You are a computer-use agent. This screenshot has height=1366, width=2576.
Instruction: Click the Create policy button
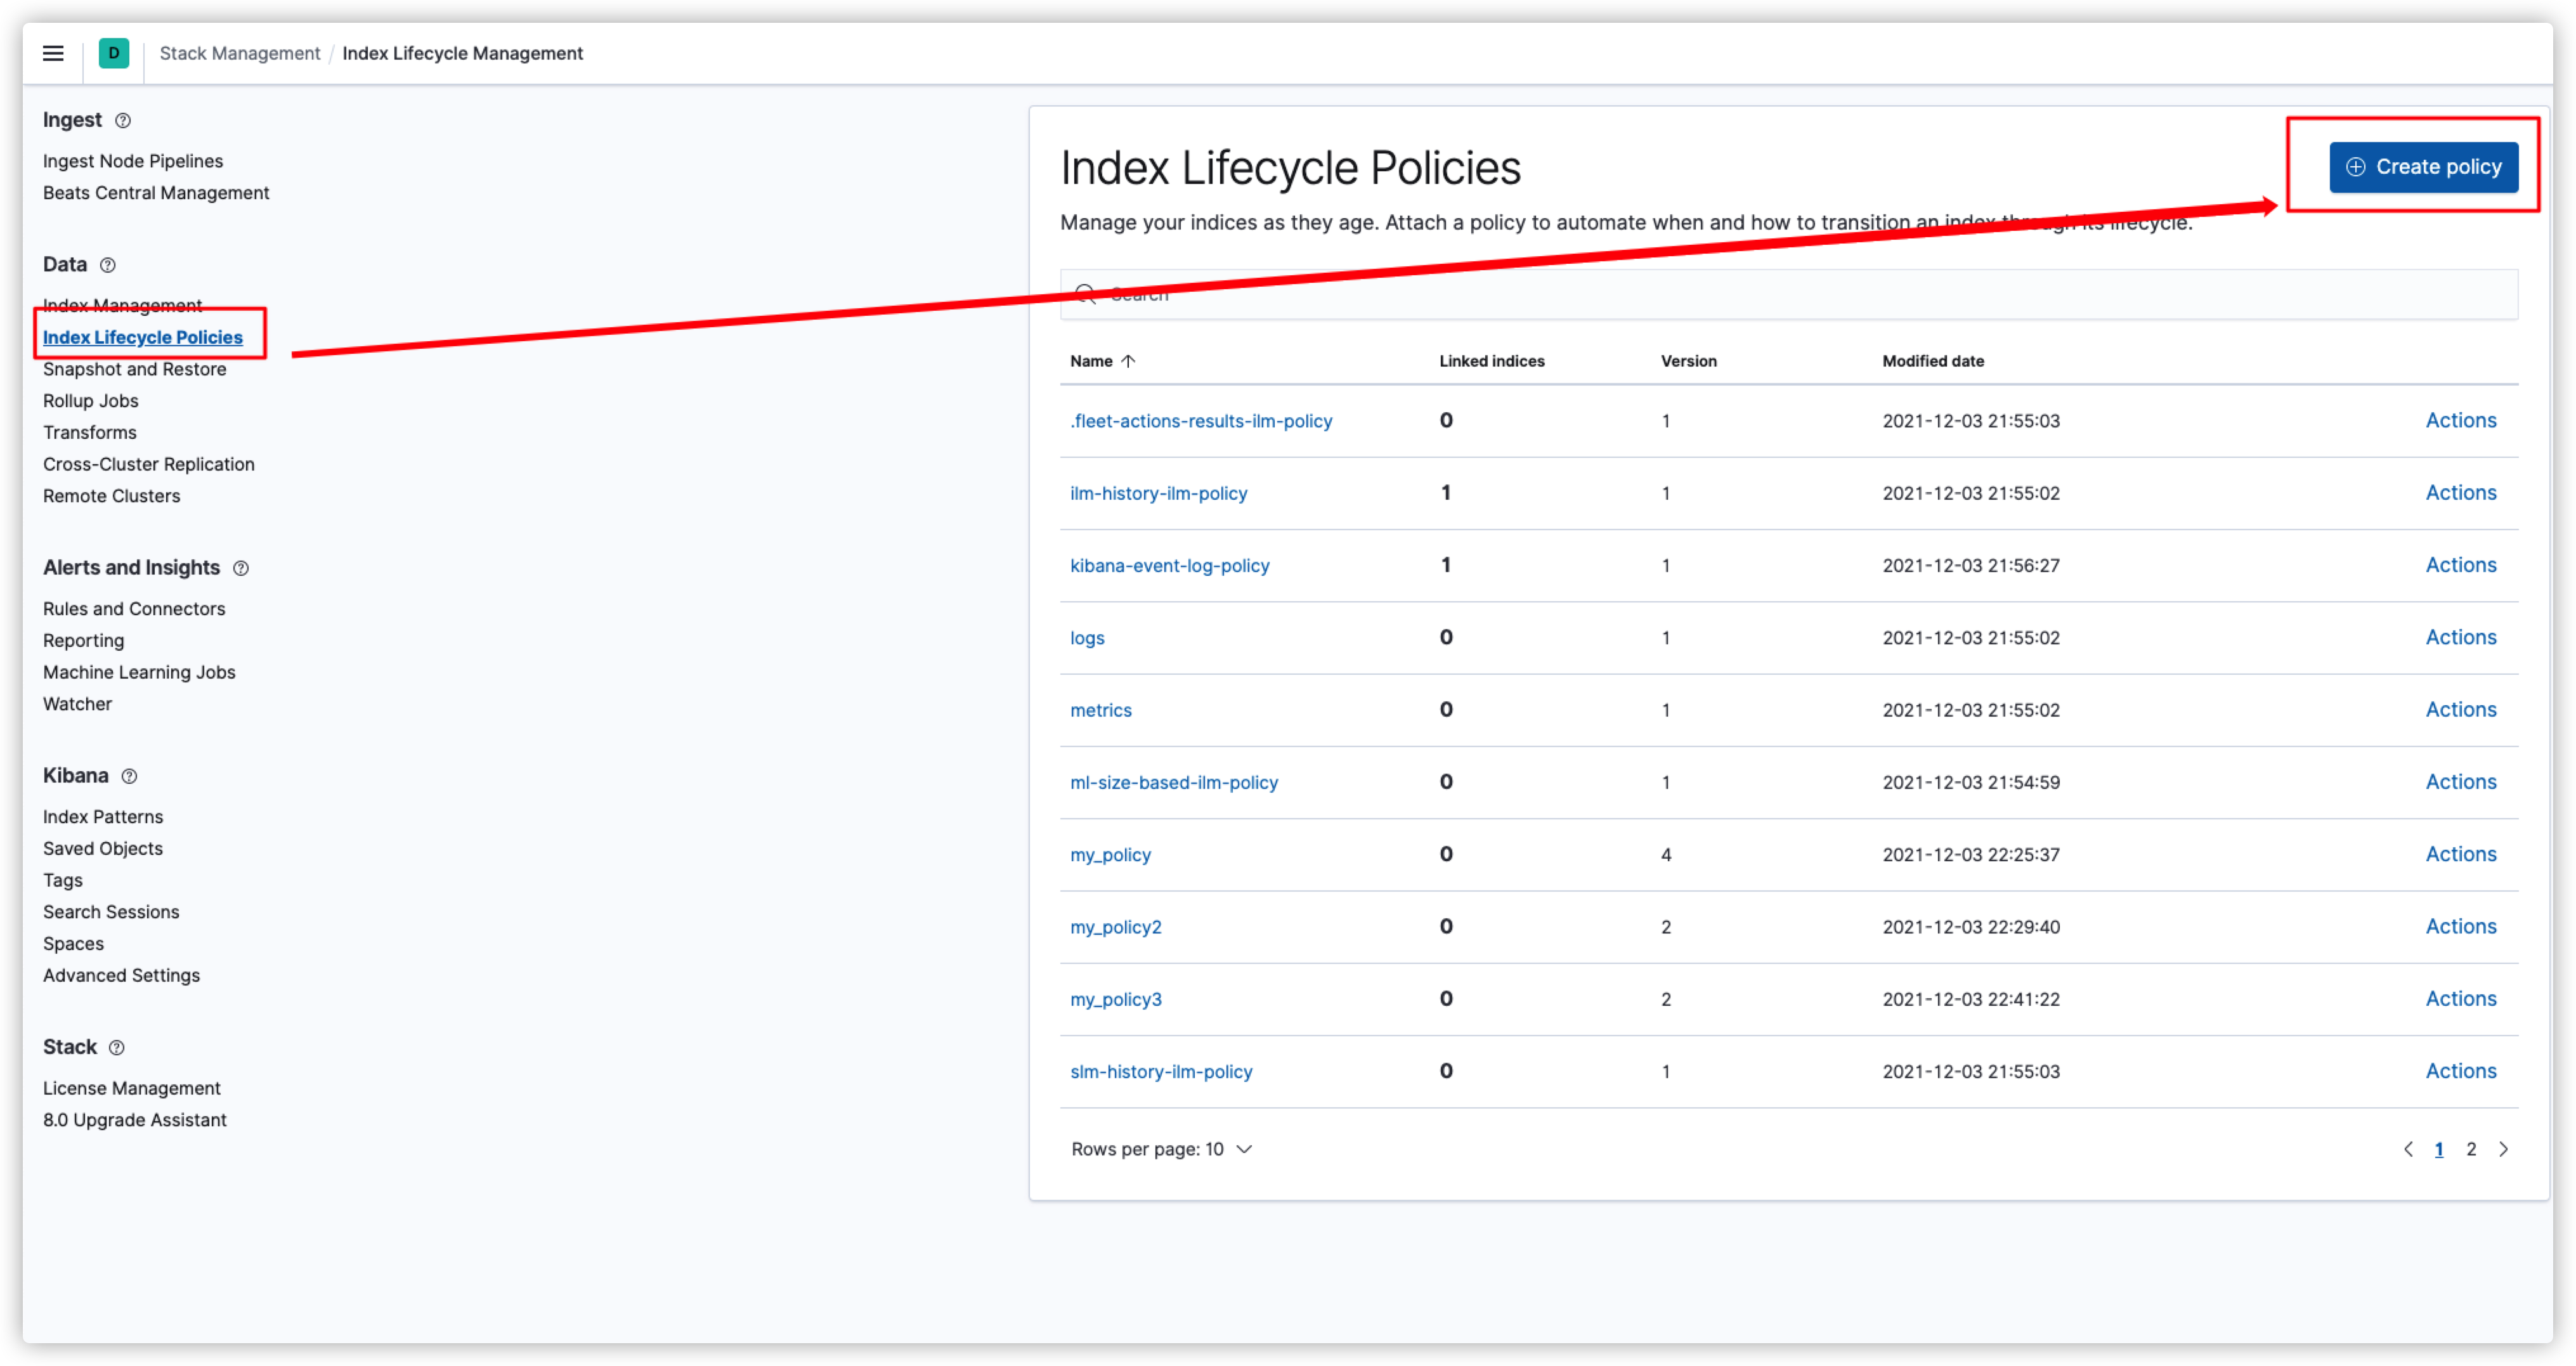pyautogui.click(x=2422, y=167)
